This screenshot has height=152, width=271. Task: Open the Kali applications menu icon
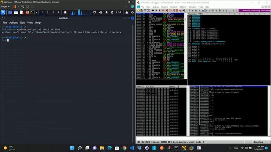click(3, 12)
